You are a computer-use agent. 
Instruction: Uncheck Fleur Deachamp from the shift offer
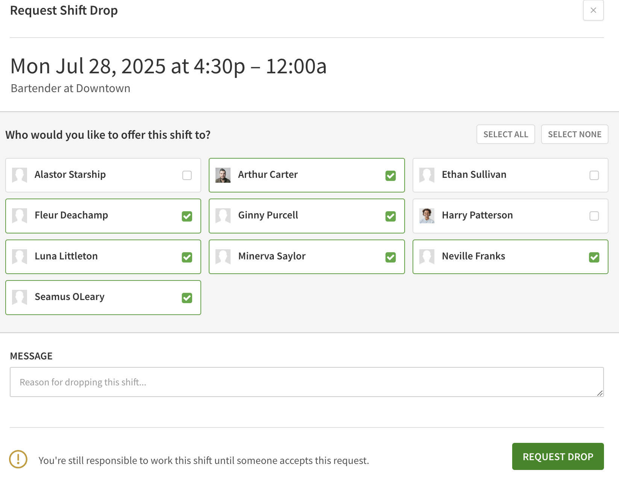coord(187,216)
